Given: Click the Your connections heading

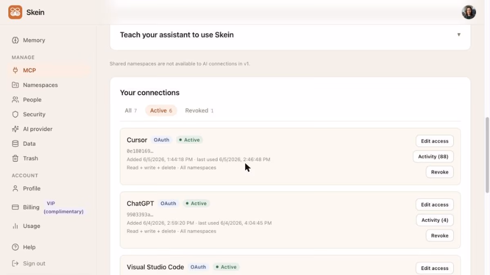Looking at the screenshot, I should tap(149, 92).
